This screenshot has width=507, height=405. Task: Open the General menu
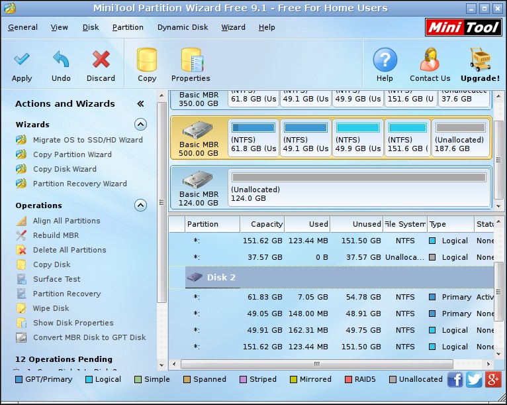pos(23,28)
